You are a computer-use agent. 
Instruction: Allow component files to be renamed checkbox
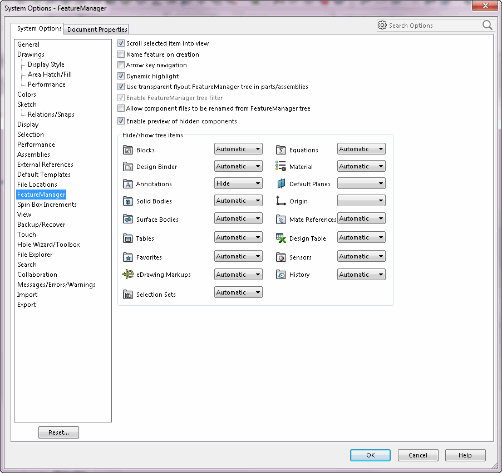(121, 108)
